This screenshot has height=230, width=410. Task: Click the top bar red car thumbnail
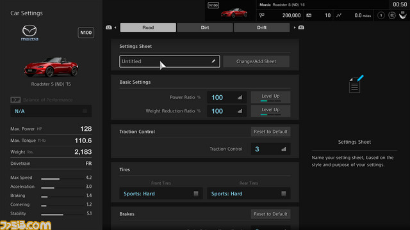pyautogui.click(x=234, y=13)
